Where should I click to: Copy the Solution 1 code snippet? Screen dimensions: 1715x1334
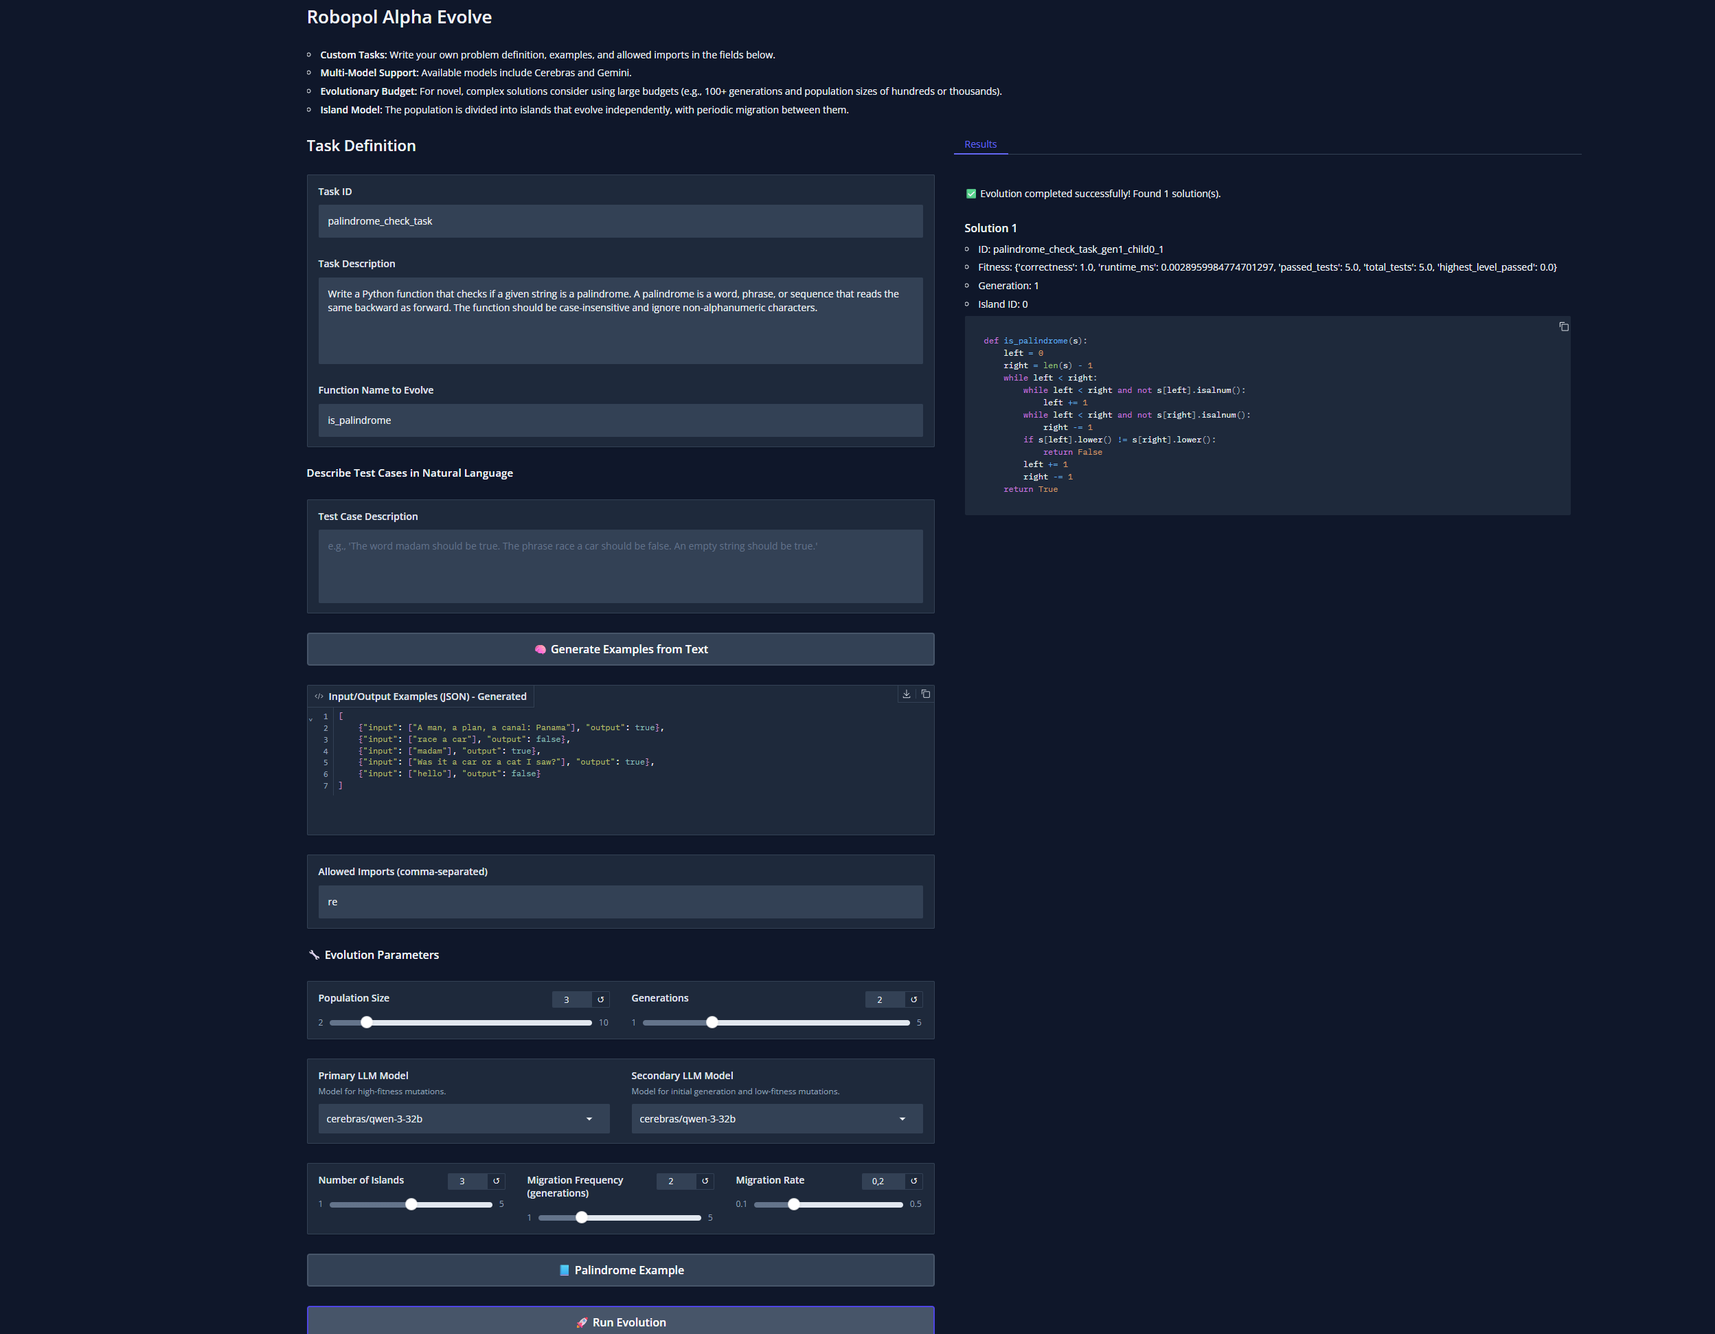coord(1563,326)
